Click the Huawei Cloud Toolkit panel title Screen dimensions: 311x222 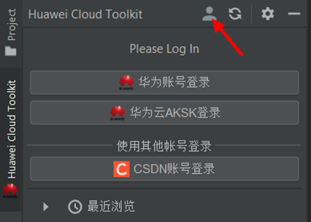[85, 14]
